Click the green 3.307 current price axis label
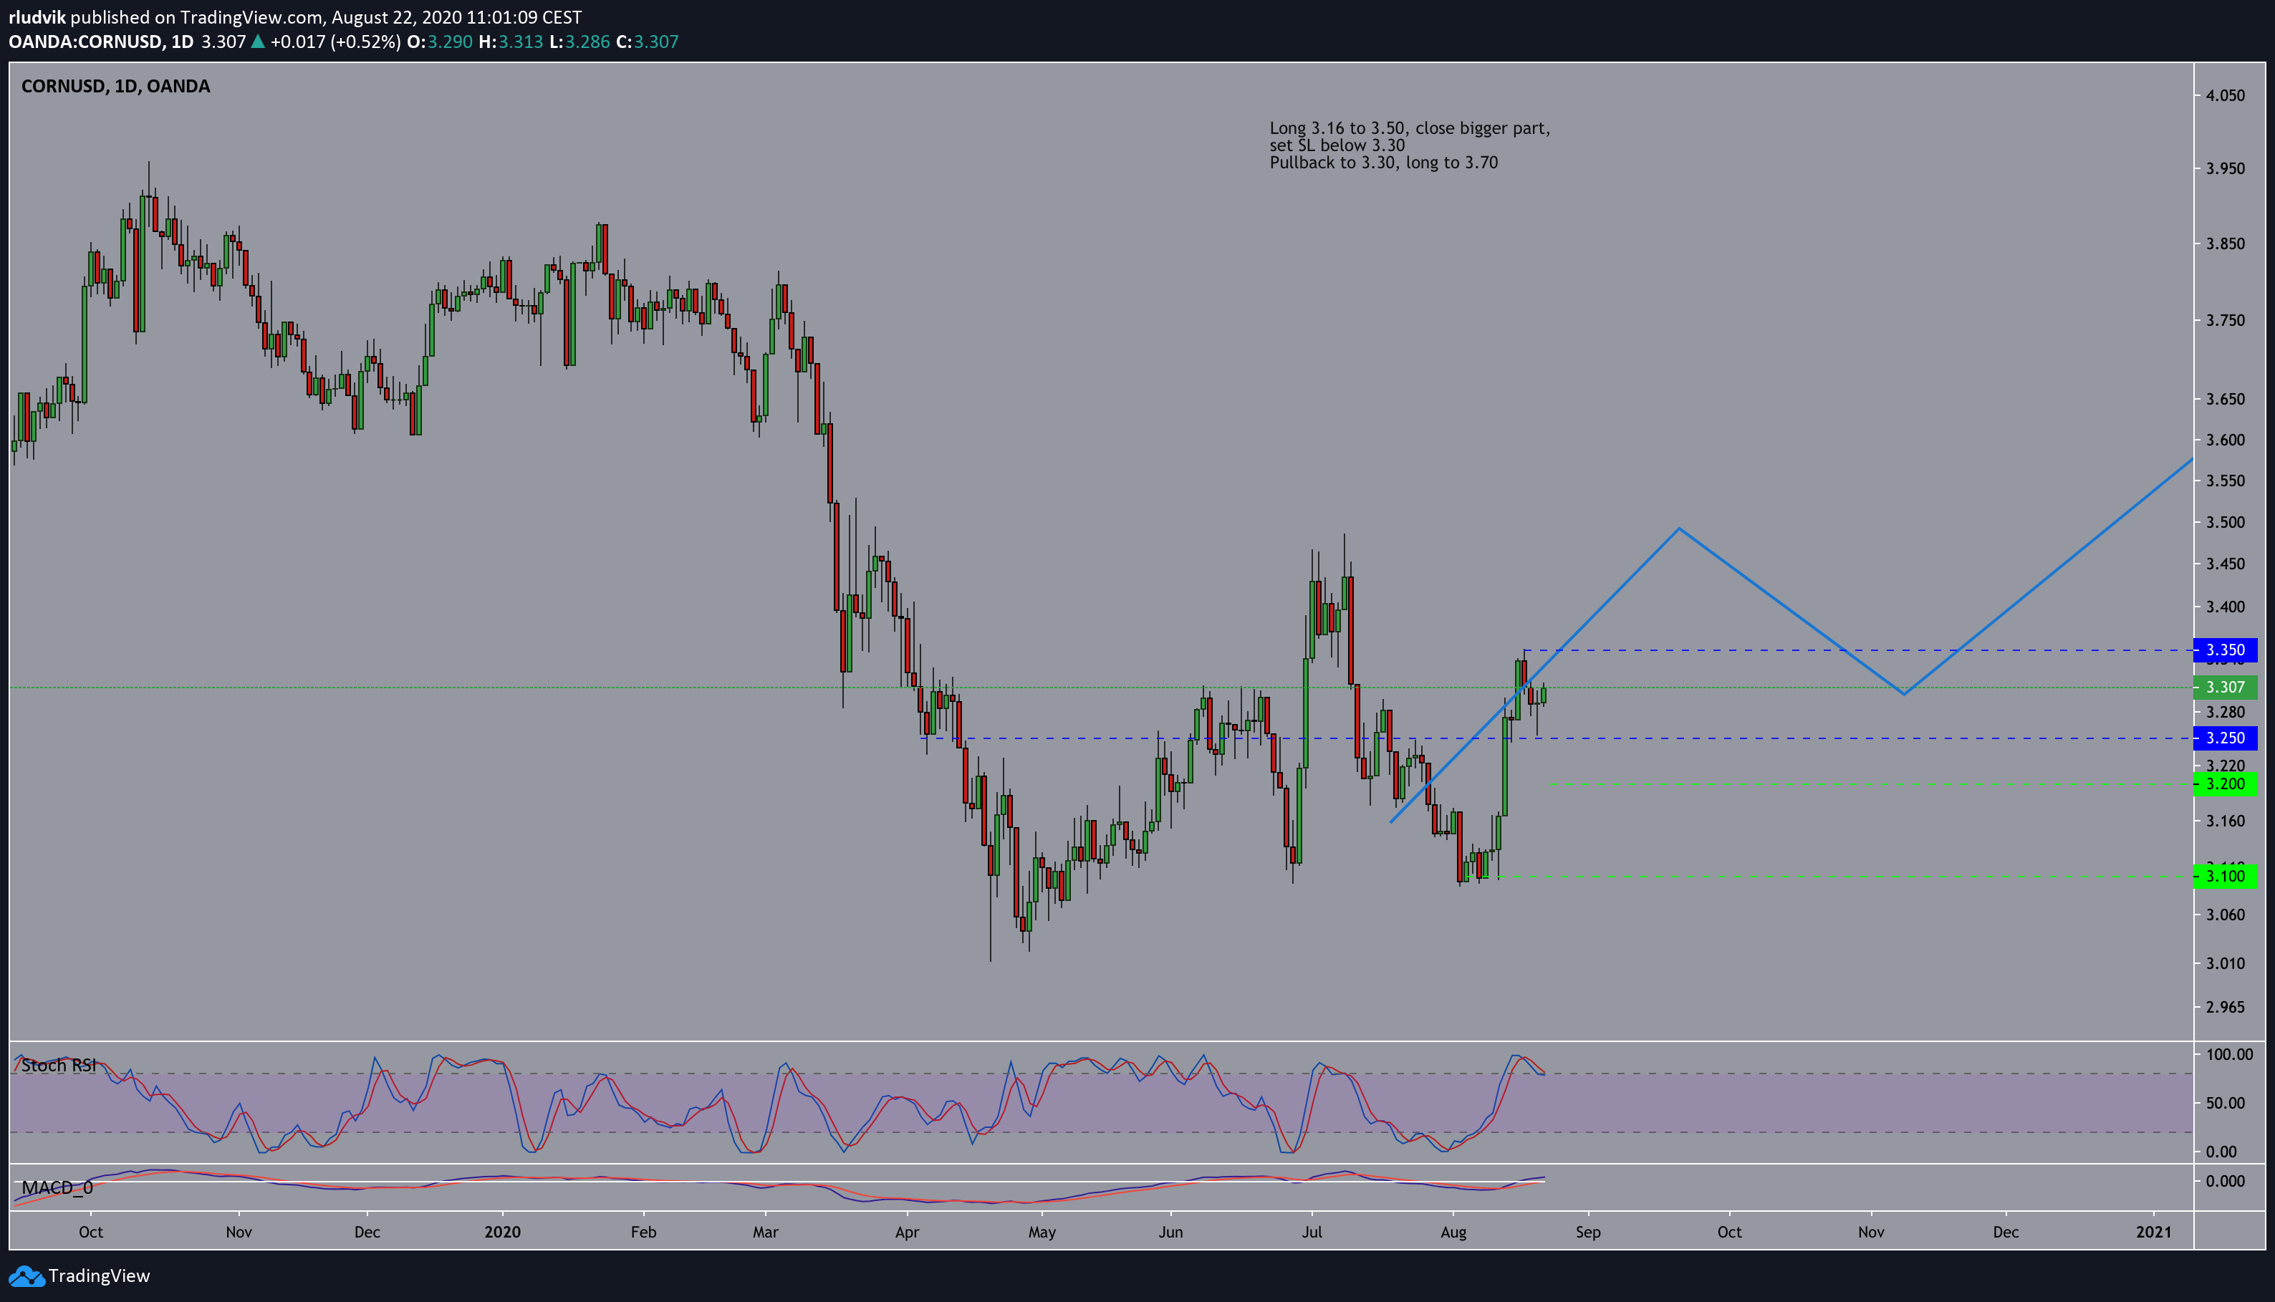 pyautogui.click(x=2225, y=688)
